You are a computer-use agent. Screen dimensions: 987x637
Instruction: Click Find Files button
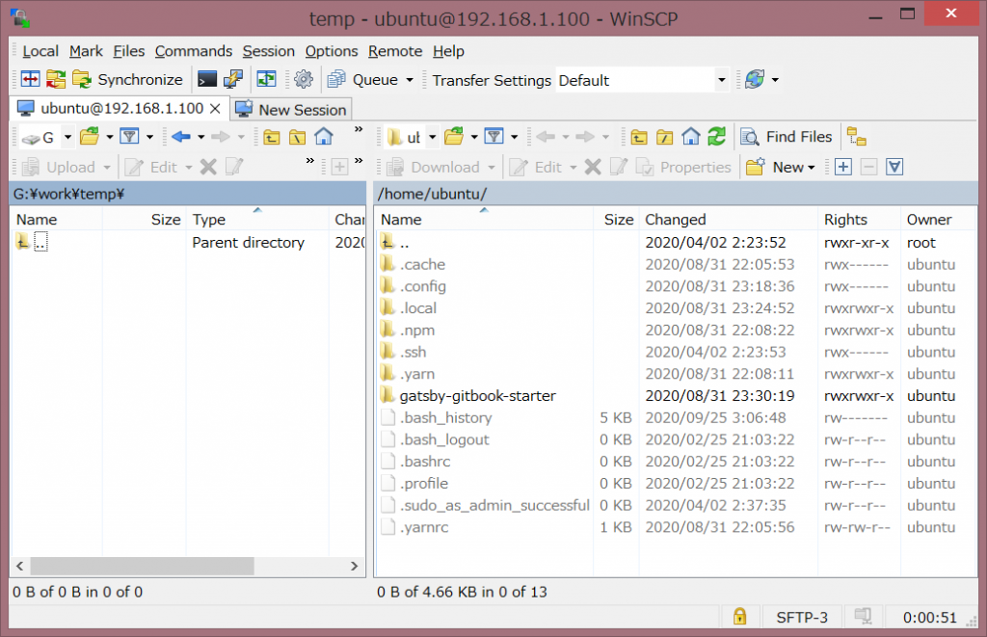pyautogui.click(x=787, y=136)
